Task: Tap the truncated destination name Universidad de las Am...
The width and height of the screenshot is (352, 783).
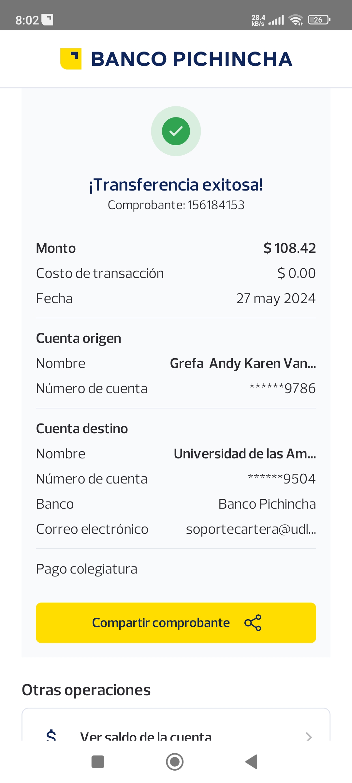Action: point(245,454)
